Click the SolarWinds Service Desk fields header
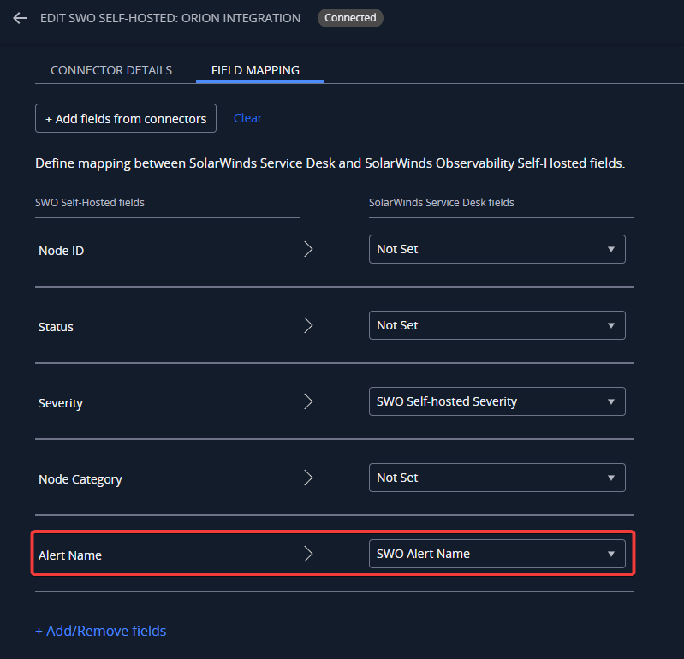Viewport: 684px width, 659px height. pyautogui.click(x=442, y=202)
